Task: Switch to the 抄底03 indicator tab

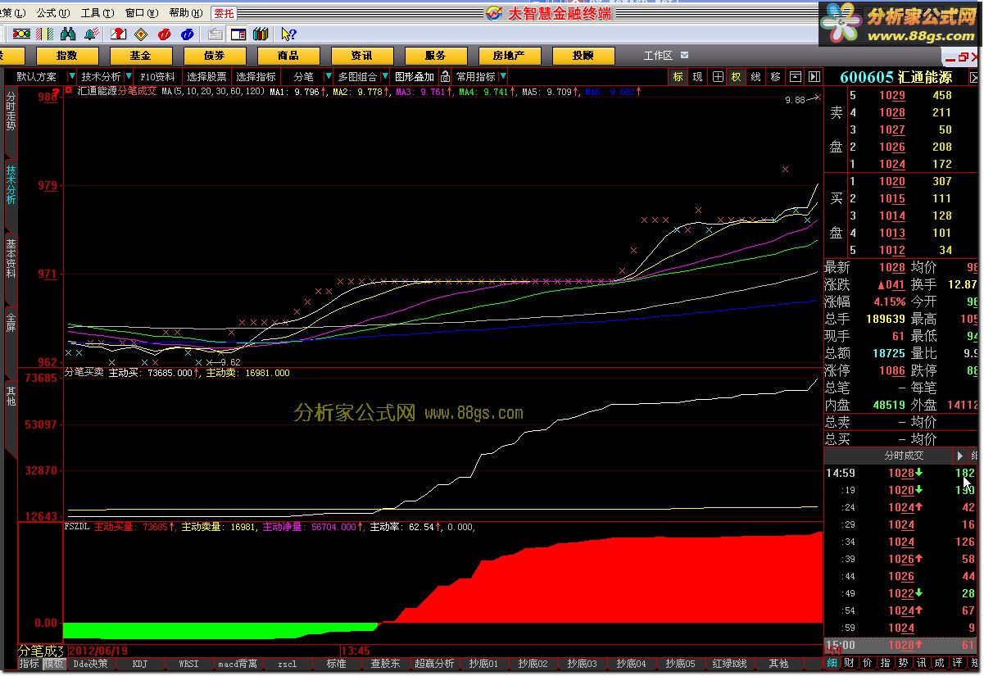Action: tap(582, 664)
